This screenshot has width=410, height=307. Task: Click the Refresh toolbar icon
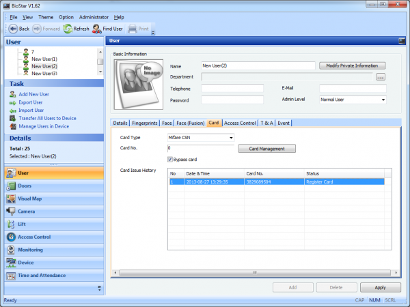coord(68,29)
